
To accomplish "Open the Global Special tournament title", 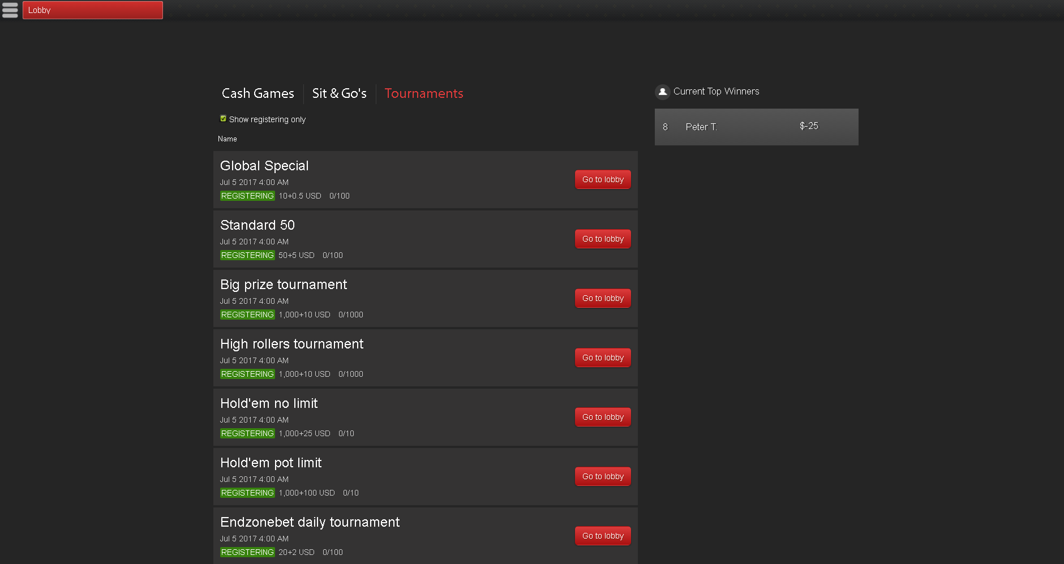I will pyautogui.click(x=264, y=166).
